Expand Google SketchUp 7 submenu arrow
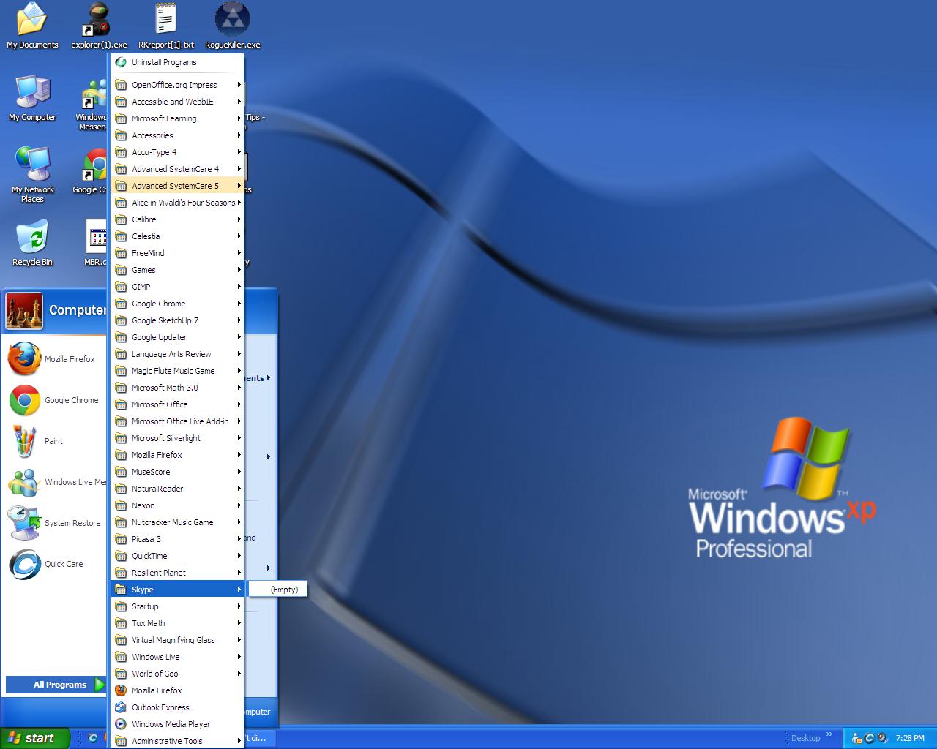Image resolution: width=937 pixels, height=749 pixels. (239, 320)
